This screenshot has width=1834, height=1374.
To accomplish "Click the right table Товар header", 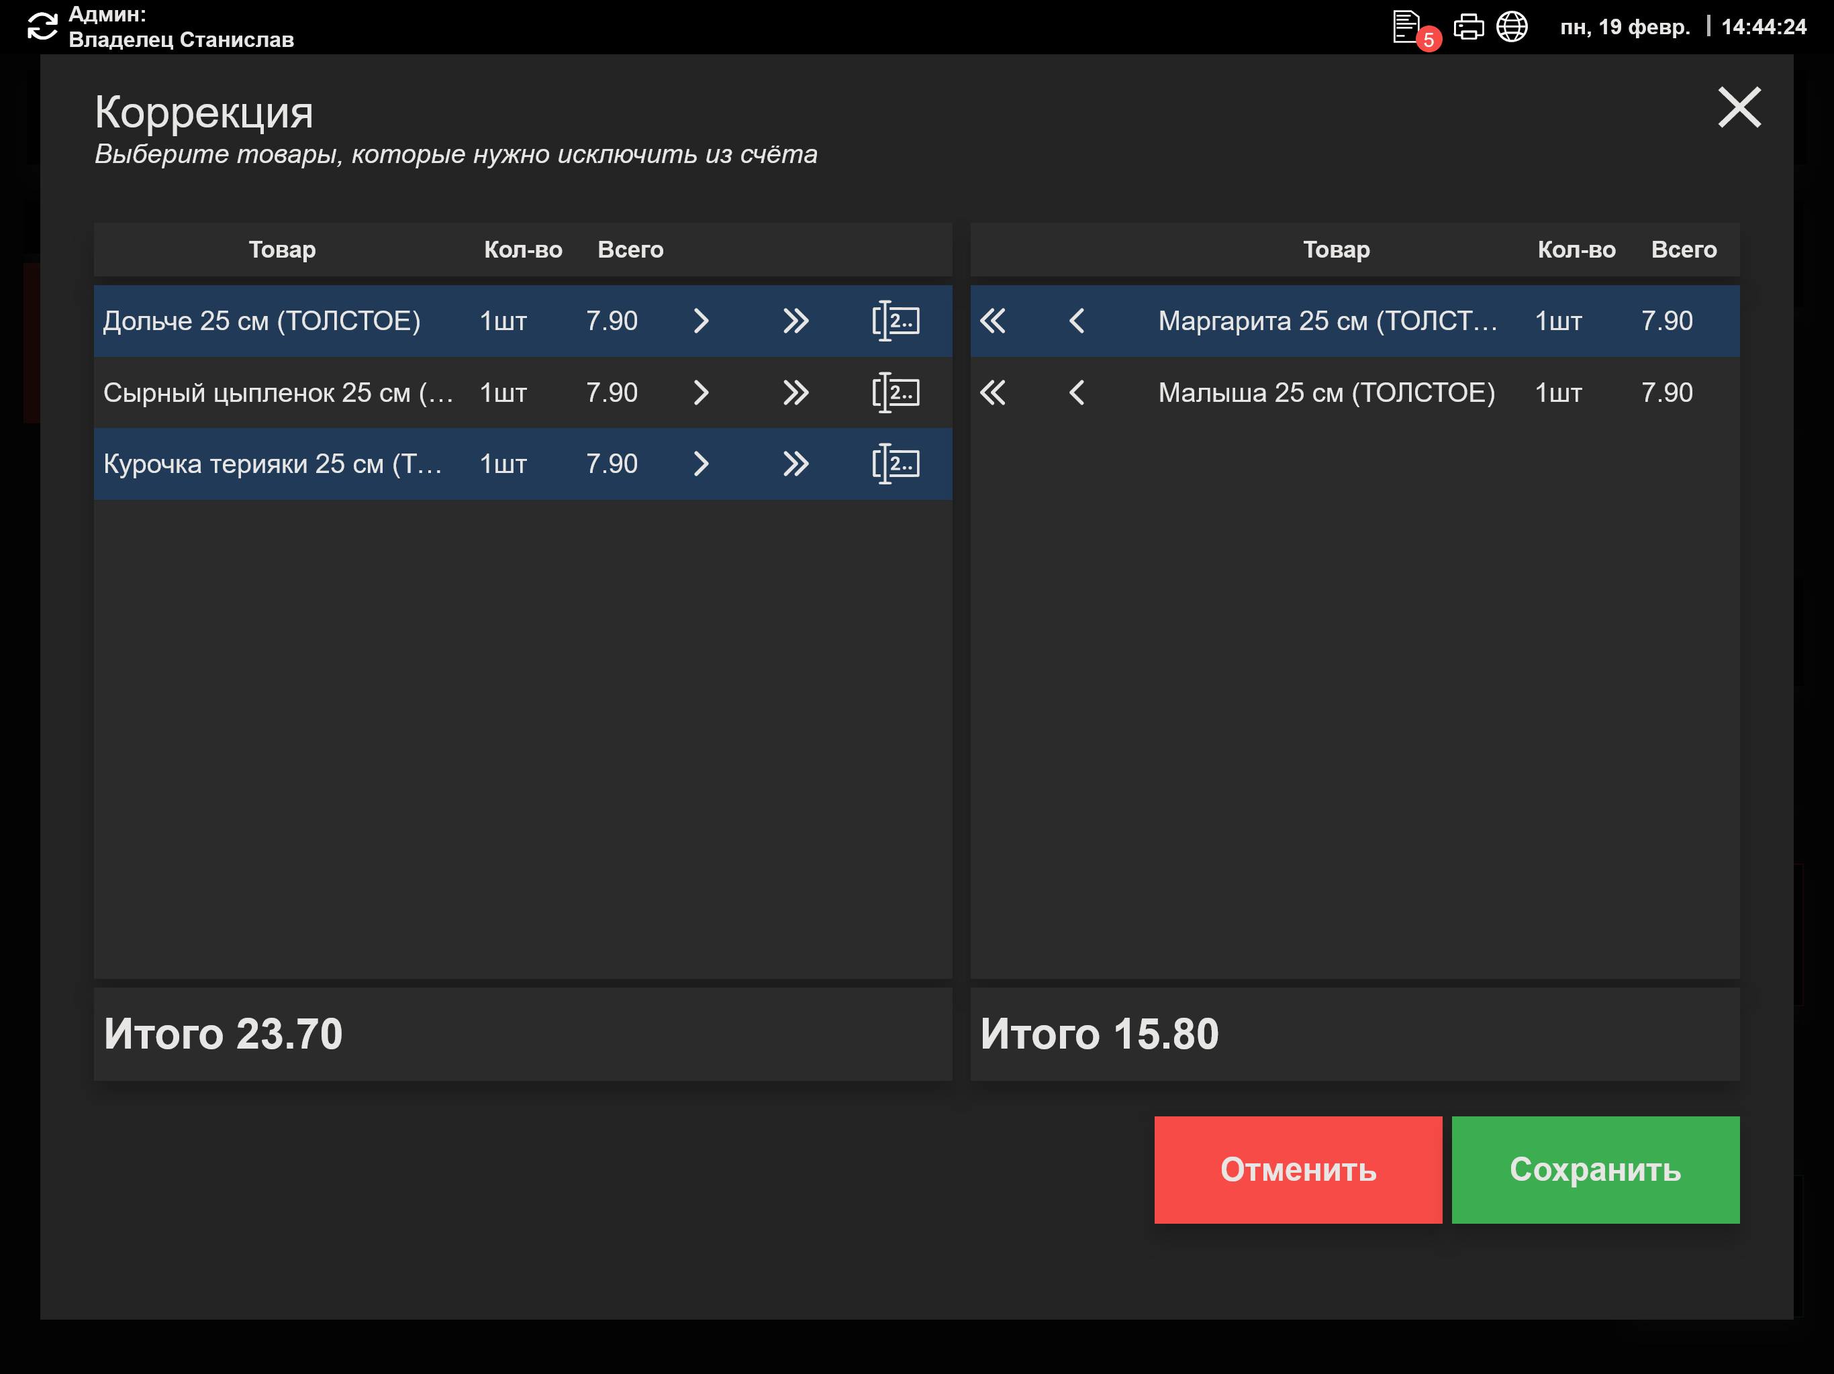I will pos(1336,250).
